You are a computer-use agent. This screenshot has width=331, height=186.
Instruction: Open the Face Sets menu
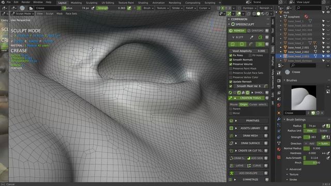(71, 14)
